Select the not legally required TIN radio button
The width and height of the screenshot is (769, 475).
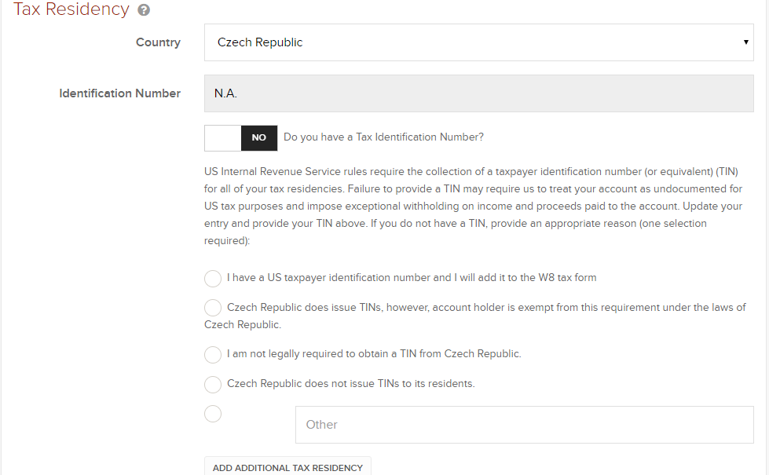[213, 355]
